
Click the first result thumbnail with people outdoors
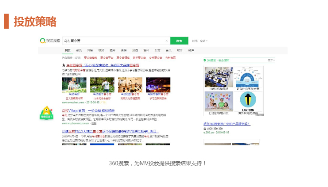(74, 84)
